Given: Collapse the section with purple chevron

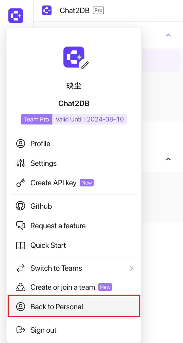Looking at the screenshot, I should tap(168, 35).
